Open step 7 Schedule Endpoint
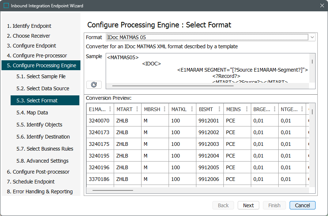Screen dimensions: 328x216 click(31, 182)
